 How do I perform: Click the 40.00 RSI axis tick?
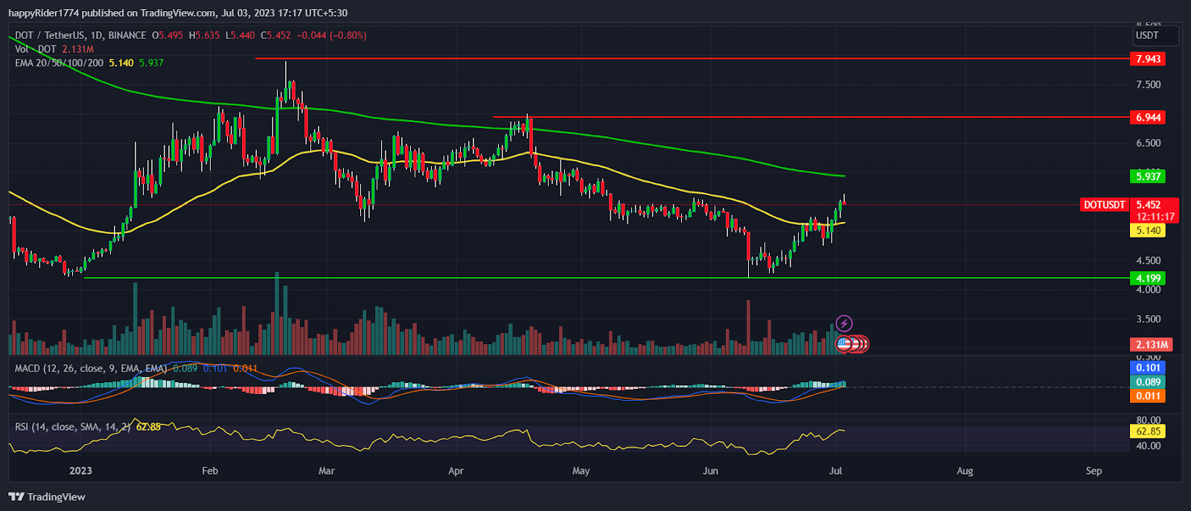[x=1149, y=446]
